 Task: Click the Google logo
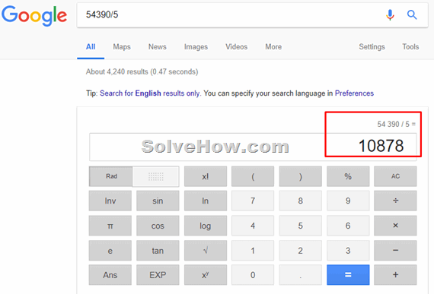[34, 16]
